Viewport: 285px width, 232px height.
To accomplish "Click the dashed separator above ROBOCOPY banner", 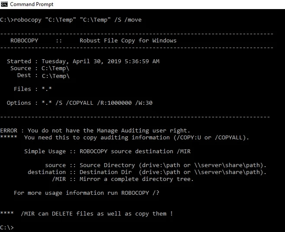I will tap(137, 34).
